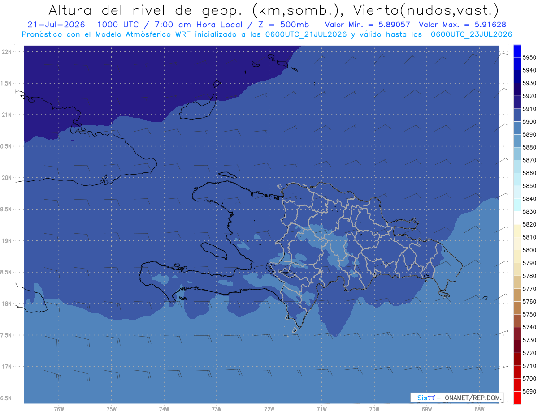Click the chart title starting with "Altura del nivel de geop."
Image resolution: width=538 pixels, height=415 pixels.
(x=273, y=10)
